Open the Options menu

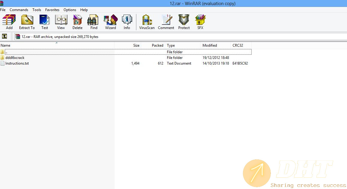[70, 10]
